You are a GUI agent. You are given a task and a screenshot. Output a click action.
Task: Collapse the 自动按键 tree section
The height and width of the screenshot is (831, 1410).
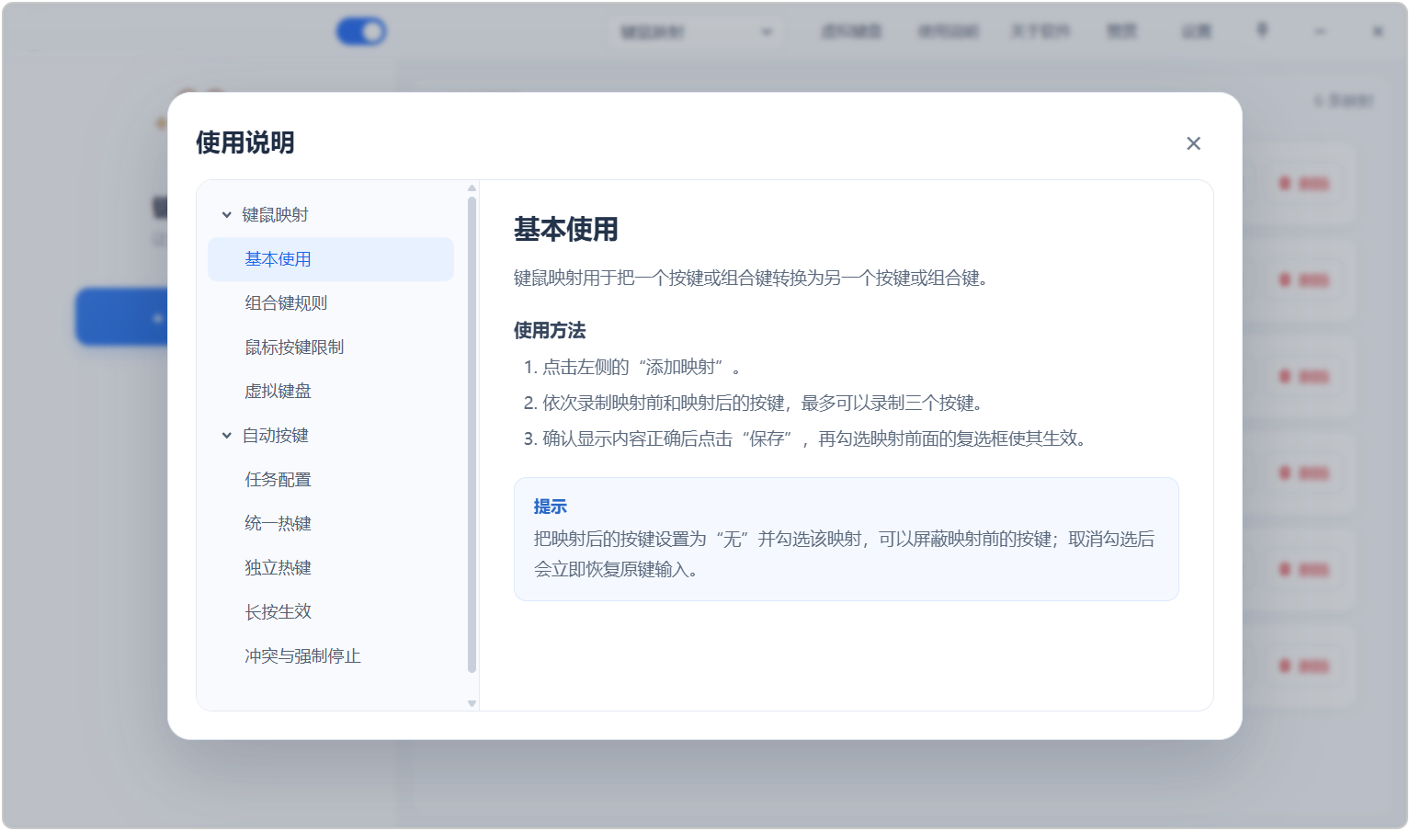[x=226, y=436]
